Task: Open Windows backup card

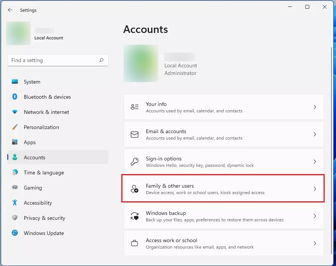Action: click(x=224, y=216)
